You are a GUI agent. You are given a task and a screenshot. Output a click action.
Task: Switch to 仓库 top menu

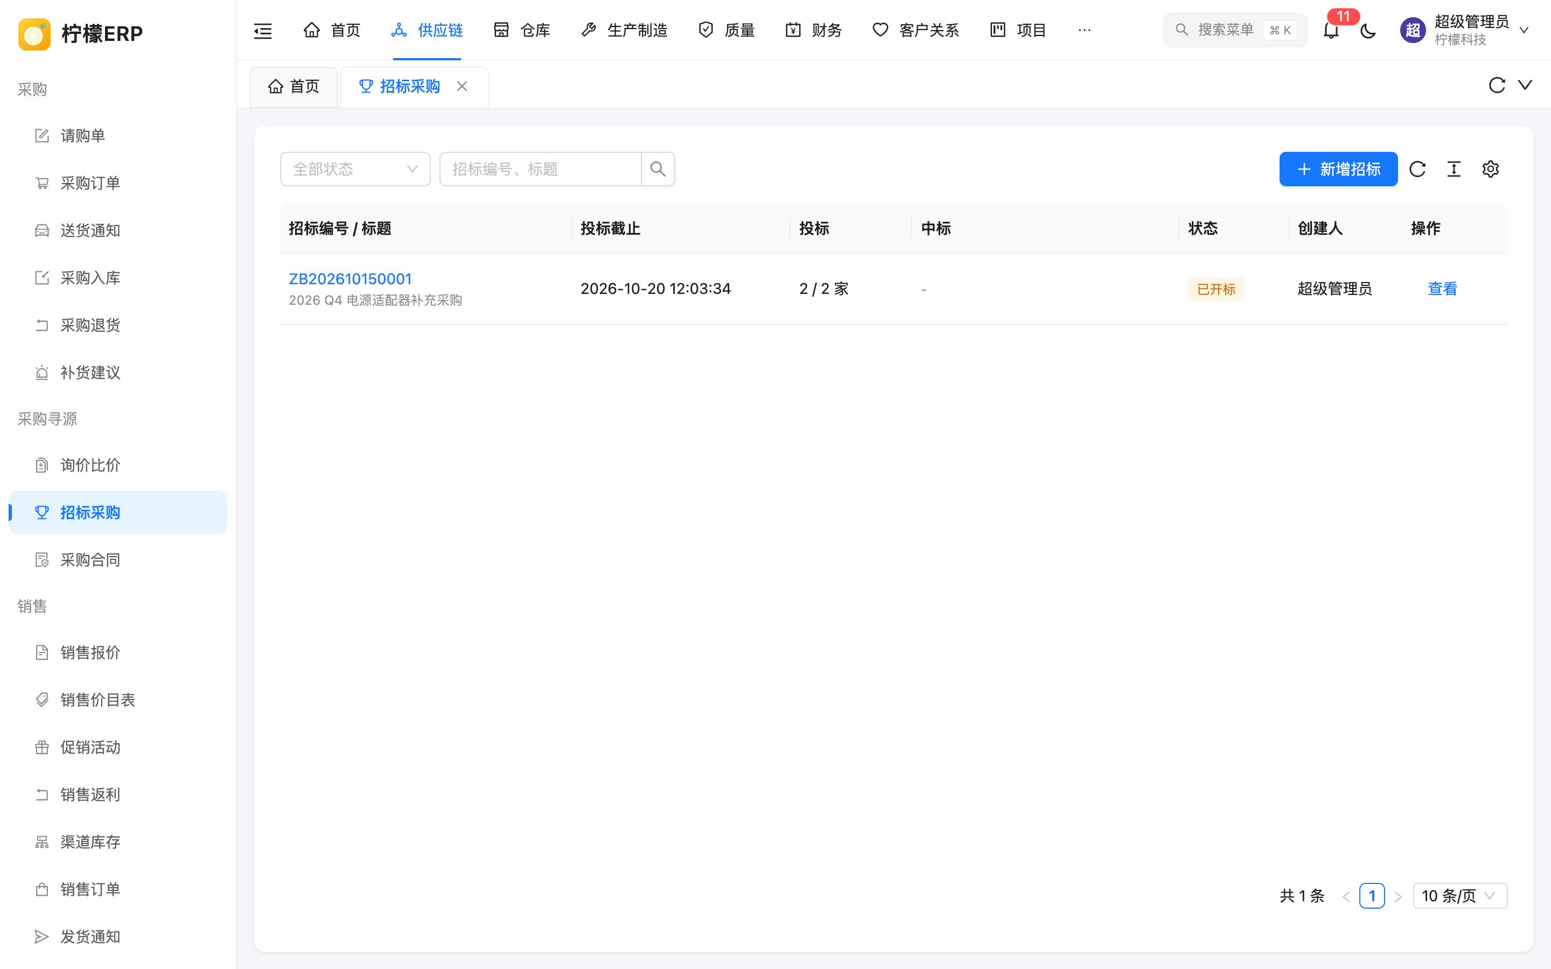tap(522, 30)
